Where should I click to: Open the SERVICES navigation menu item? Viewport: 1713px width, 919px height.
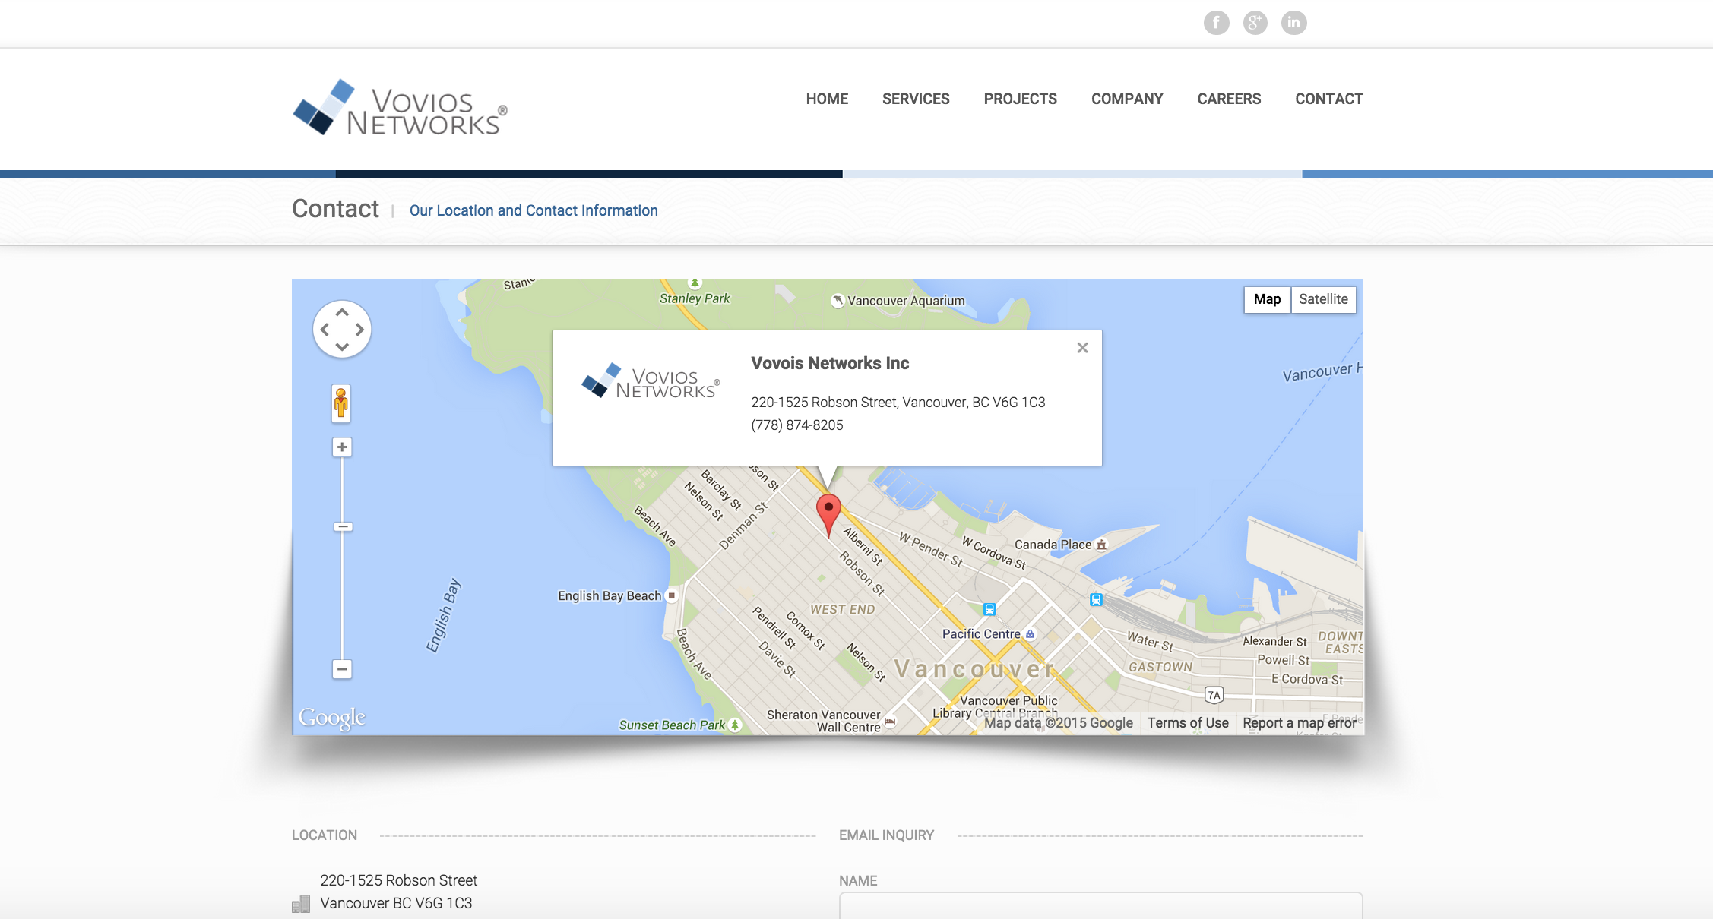pos(916,99)
